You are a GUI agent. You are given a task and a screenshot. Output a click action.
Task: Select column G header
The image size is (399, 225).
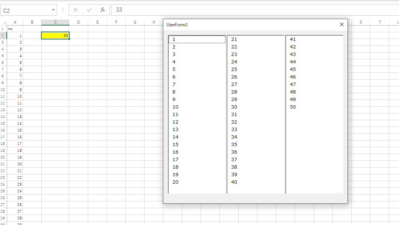pyautogui.click(x=135, y=22)
